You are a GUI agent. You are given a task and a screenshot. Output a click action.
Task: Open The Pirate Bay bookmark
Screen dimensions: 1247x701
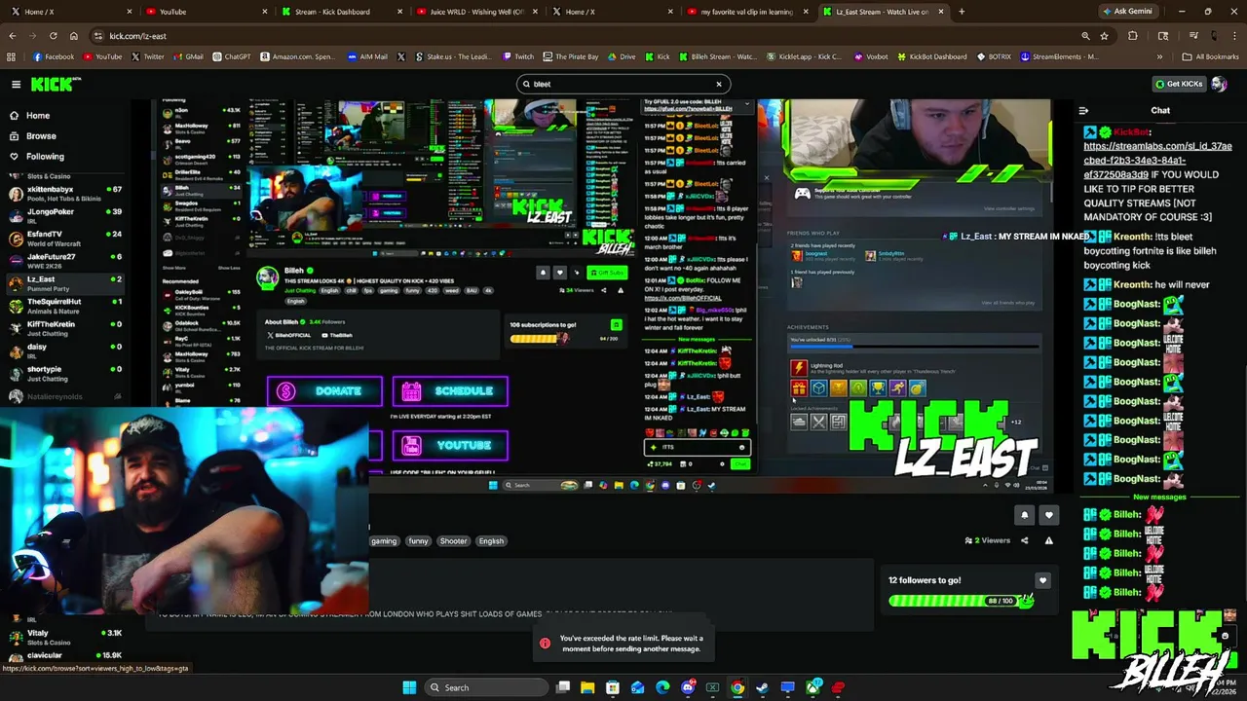pos(570,56)
